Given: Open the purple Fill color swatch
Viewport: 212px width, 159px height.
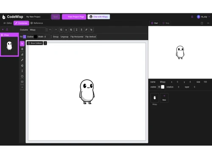Looking at the screenshot, I should pyautogui.click(x=25, y=37).
